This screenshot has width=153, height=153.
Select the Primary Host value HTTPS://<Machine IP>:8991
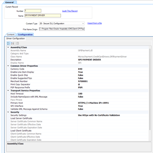pos(93,103)
